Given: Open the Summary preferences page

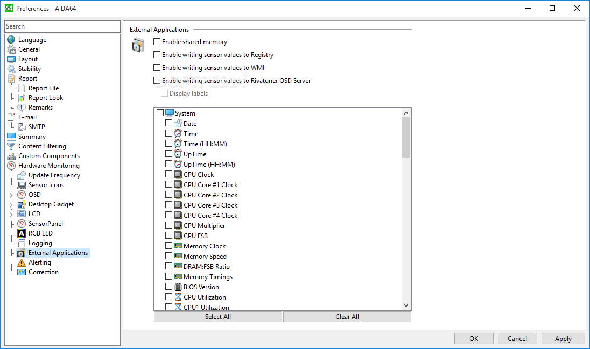Looking at the screenshot, I should tap(32, 137).
